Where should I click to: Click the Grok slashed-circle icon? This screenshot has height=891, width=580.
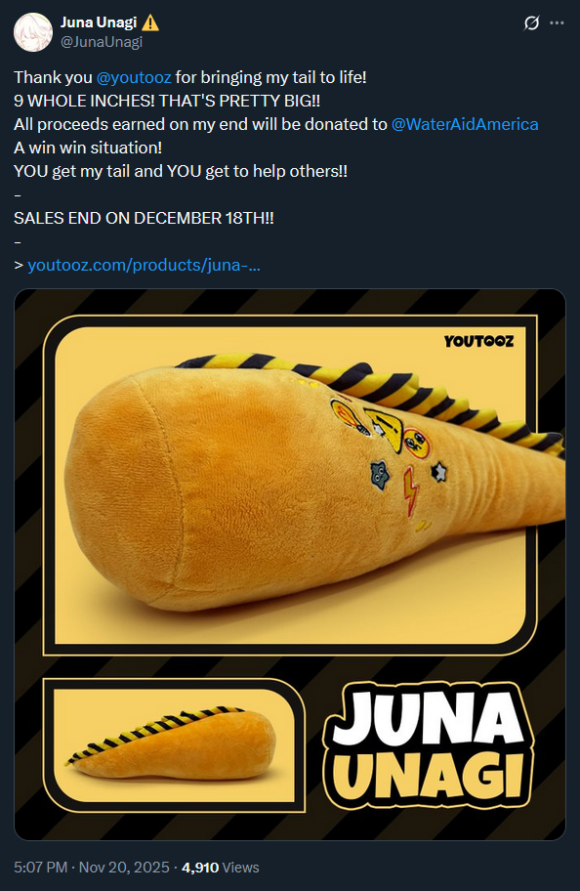[531, 23]
